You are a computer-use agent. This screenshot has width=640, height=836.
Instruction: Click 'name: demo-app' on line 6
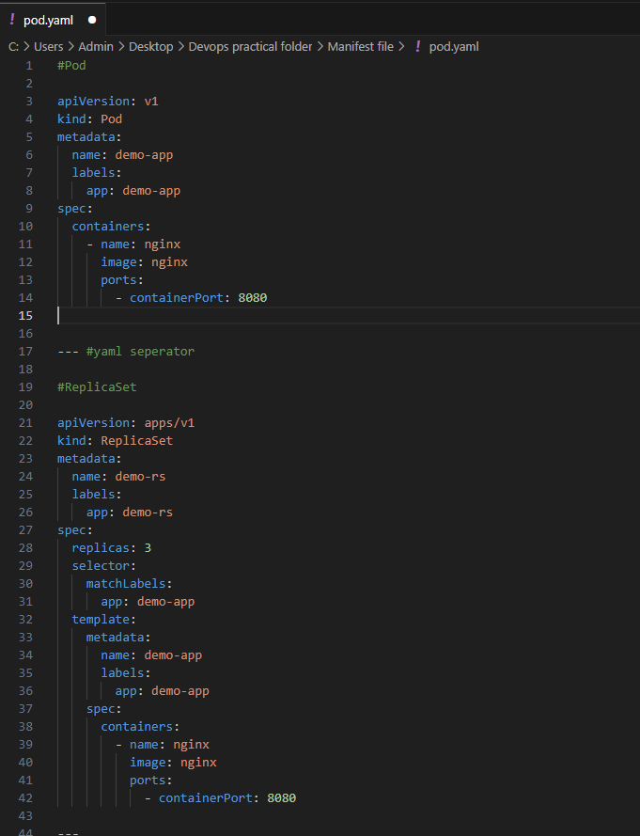[122, 154]
